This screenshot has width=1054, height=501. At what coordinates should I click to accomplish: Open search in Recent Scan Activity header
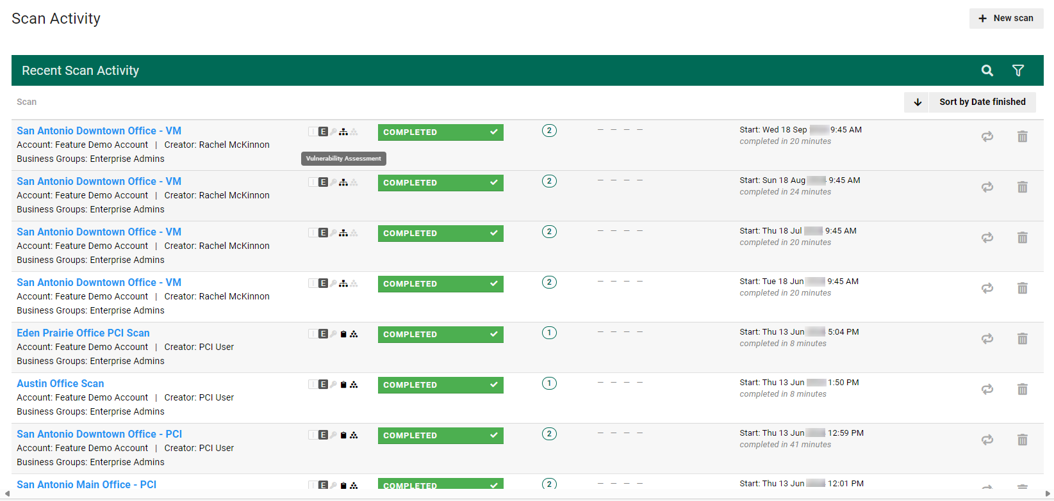coord(987,70)
